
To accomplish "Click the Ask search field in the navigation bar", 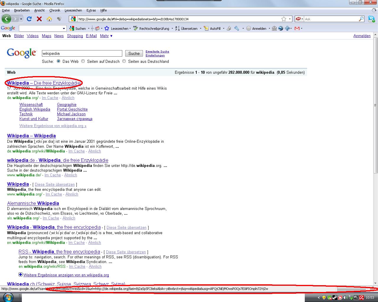I will (331, 19).
